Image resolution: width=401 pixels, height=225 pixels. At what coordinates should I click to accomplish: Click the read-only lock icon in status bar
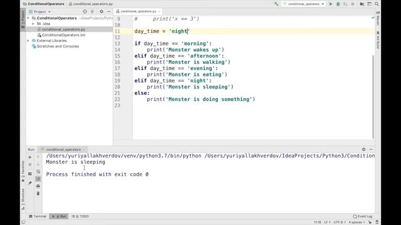point(370,222)
